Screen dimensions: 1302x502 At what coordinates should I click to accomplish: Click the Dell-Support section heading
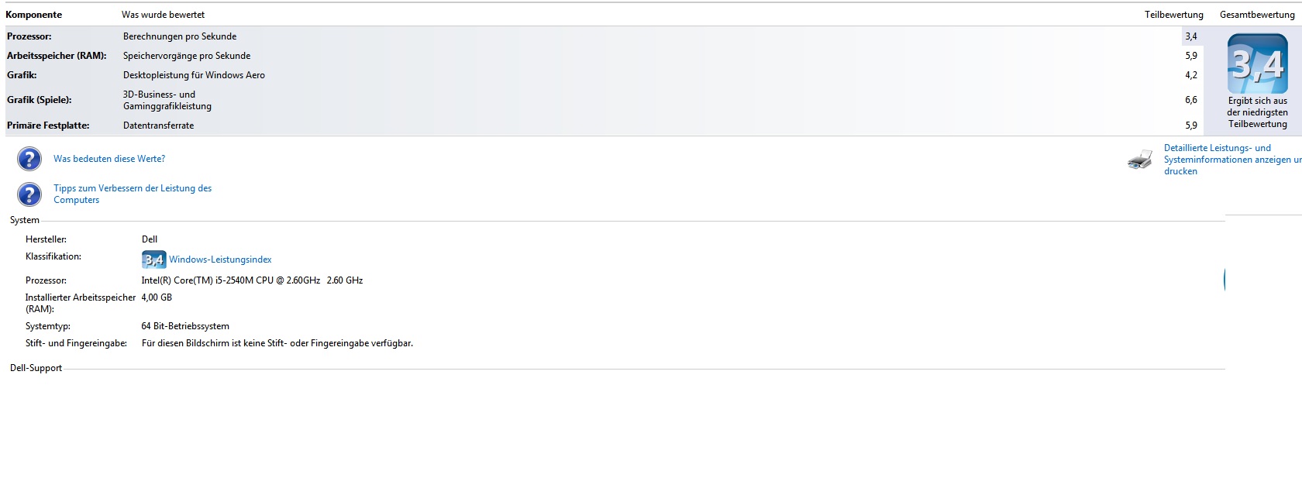pyautogui.click(x=36, y=368)
